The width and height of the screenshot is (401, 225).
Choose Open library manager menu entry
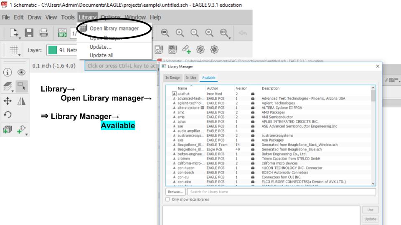pyautogui.click(x=114, y=29)
